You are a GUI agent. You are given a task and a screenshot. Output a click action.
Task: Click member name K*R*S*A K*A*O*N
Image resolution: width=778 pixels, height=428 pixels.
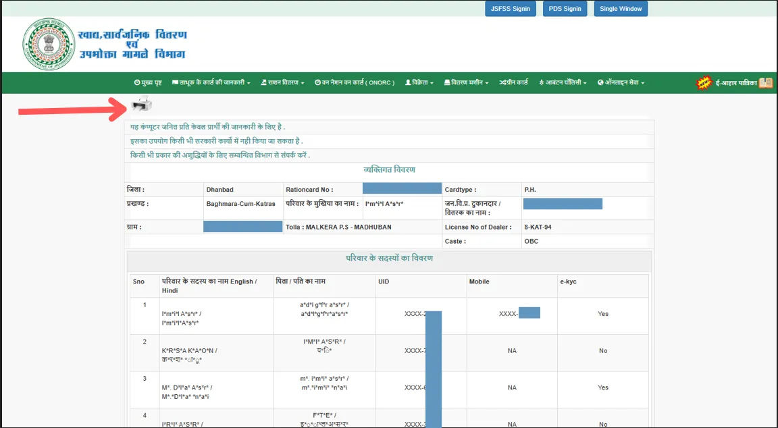point(190,350)
